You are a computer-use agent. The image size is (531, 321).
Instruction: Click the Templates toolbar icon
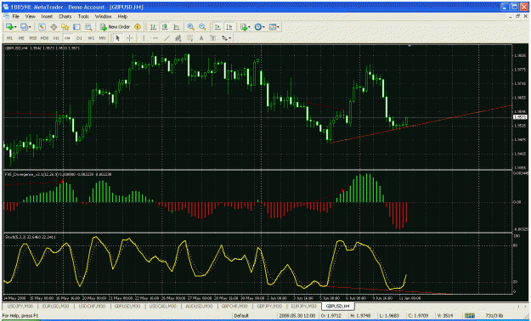click(273, 27)
